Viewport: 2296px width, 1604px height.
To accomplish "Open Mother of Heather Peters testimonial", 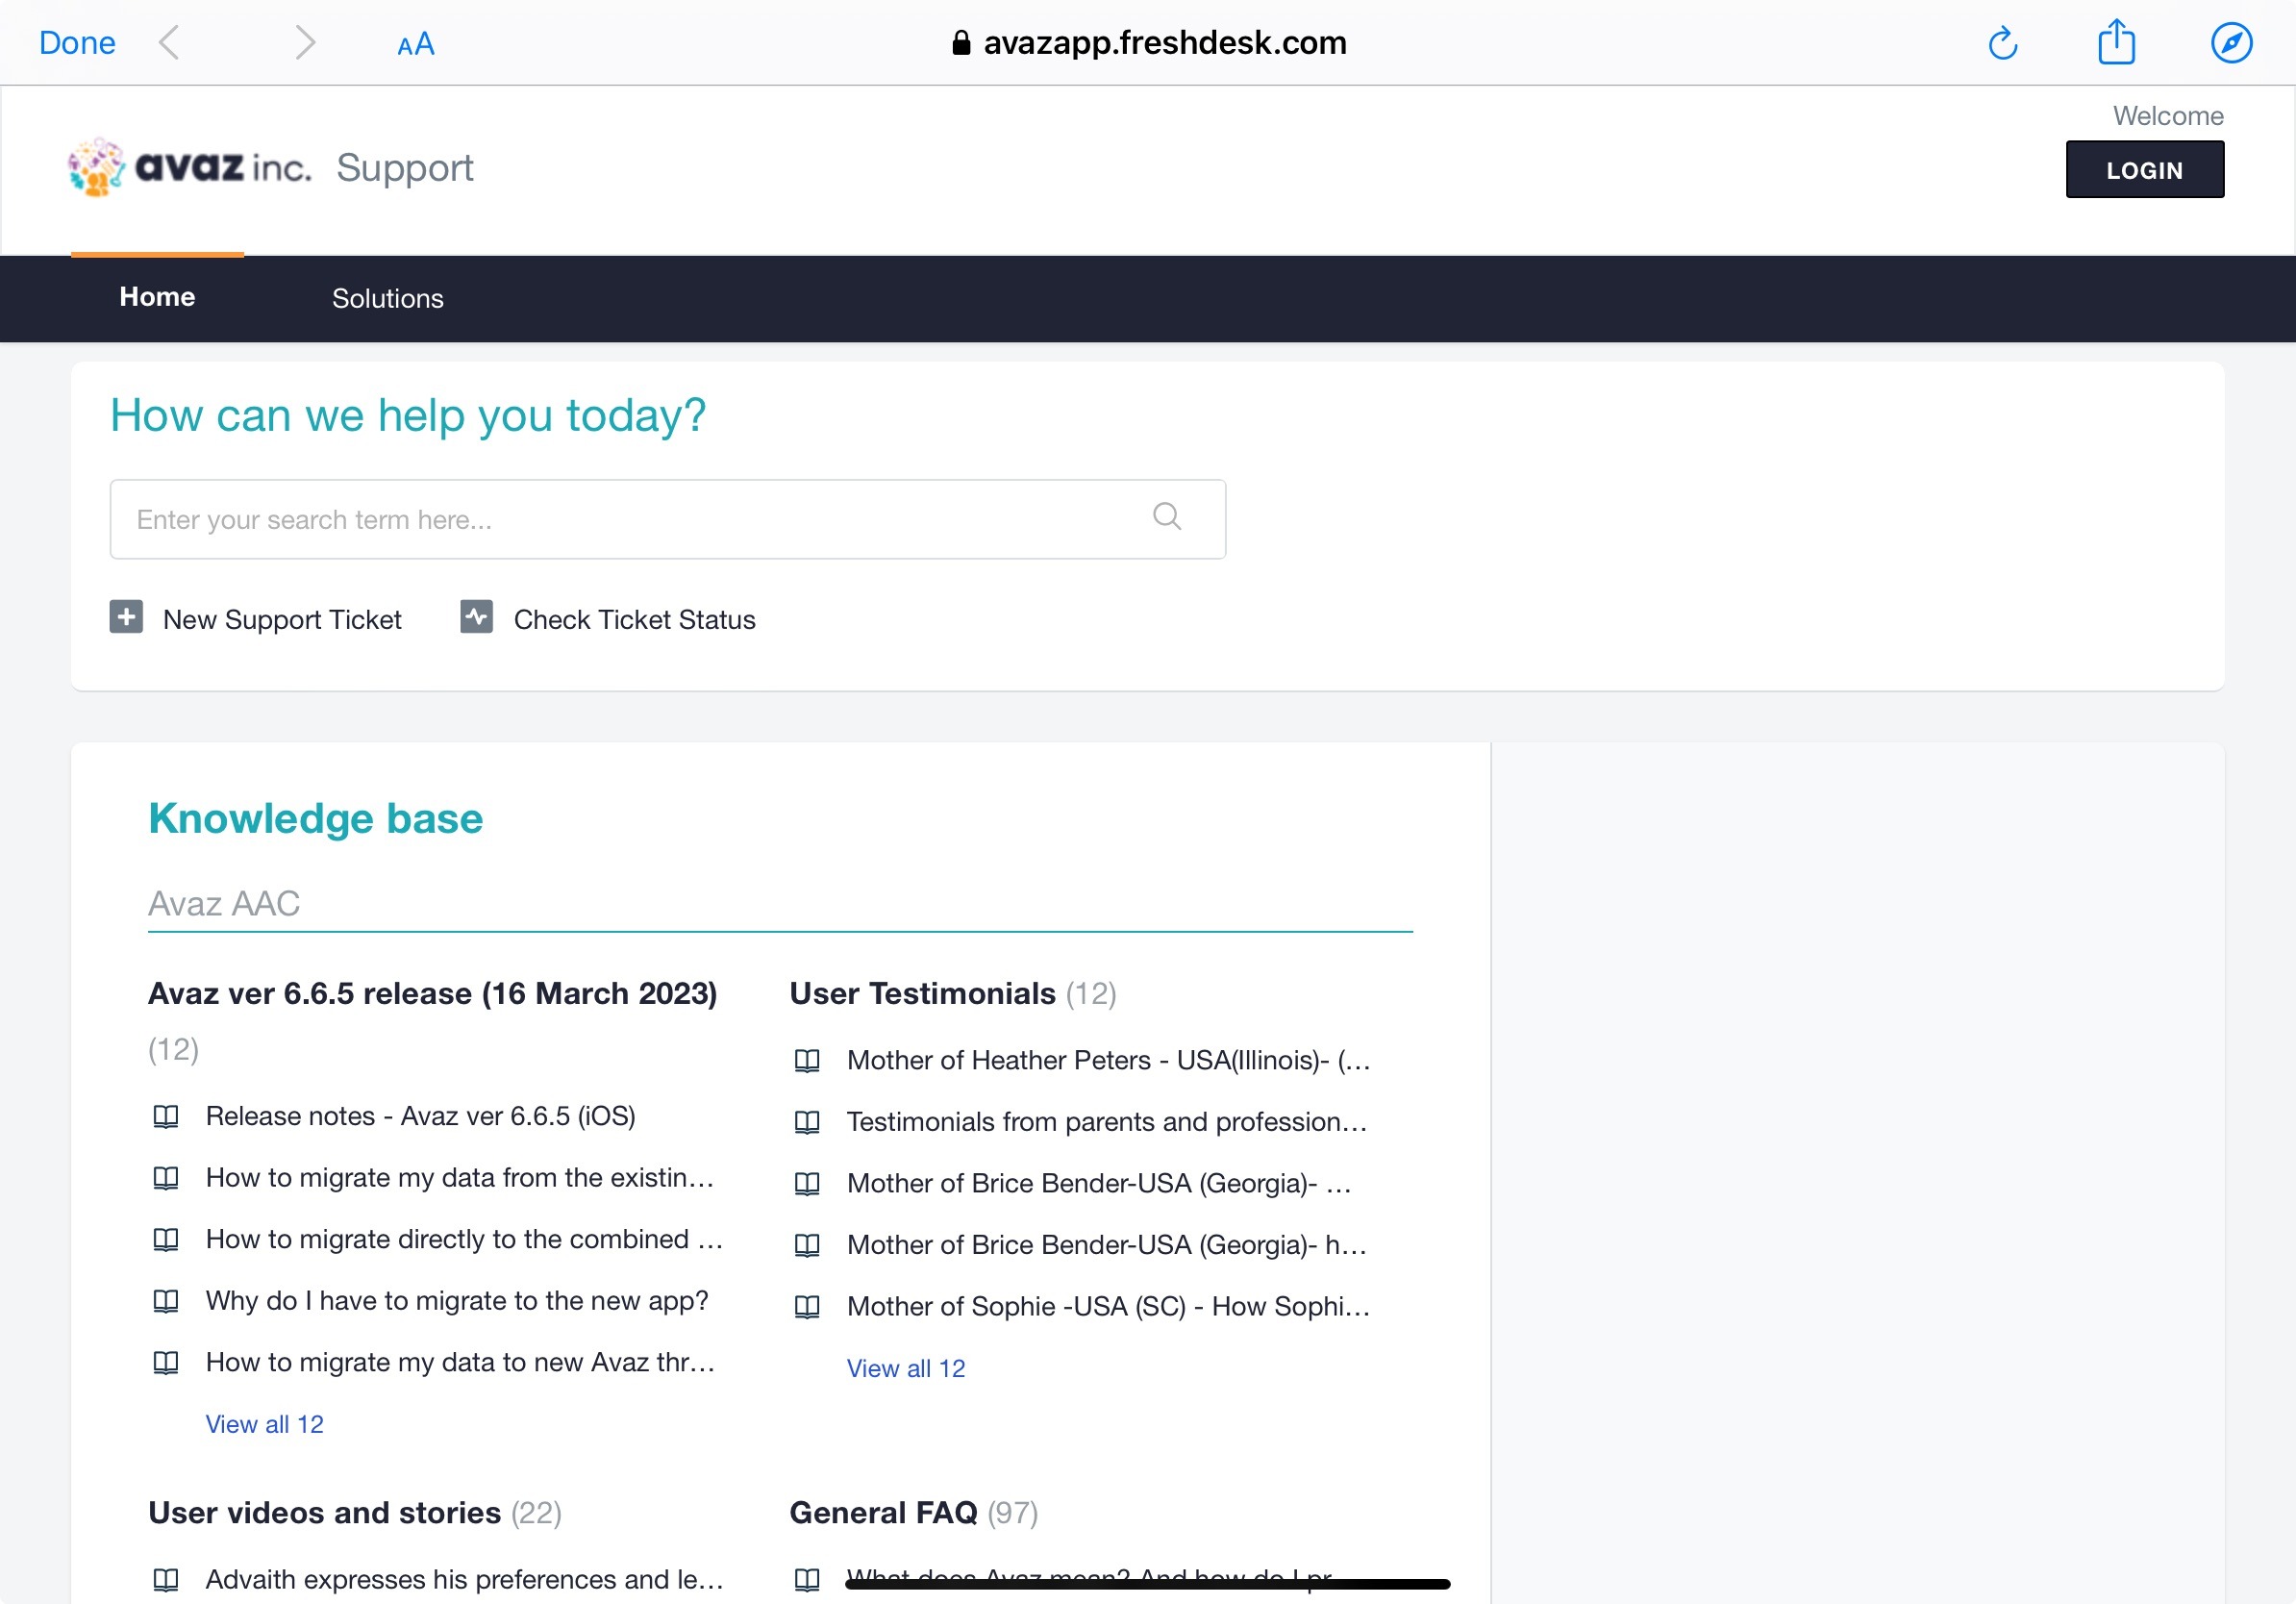I will pyautogui.click(x=1109, y=1060).
